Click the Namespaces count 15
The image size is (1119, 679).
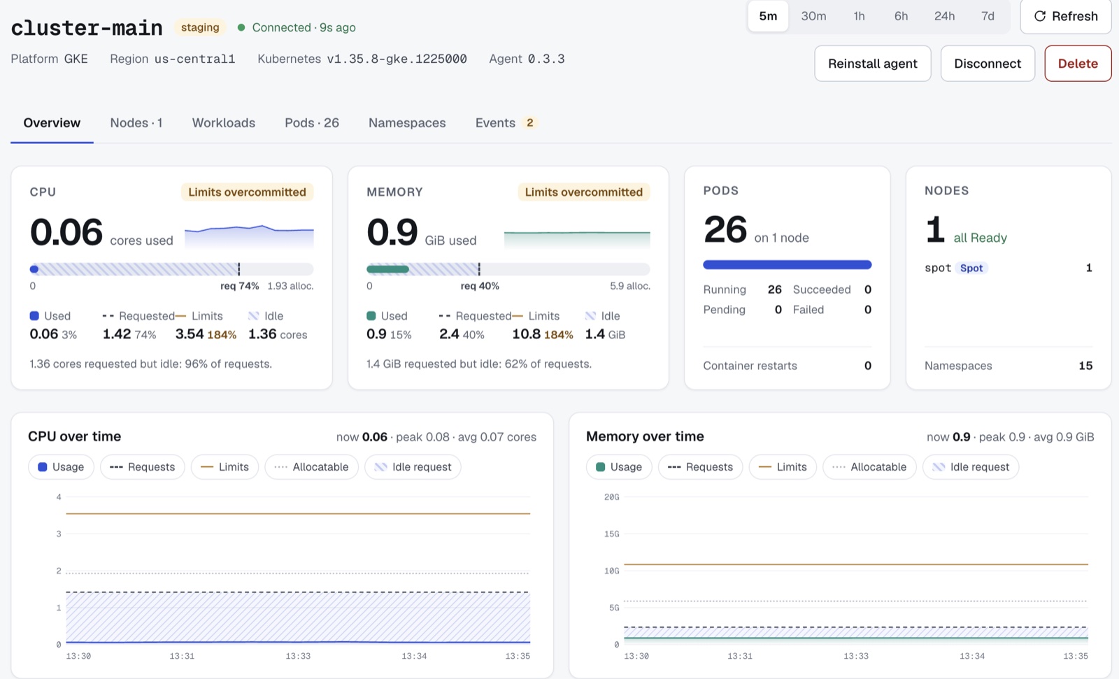click(1085, 366)
